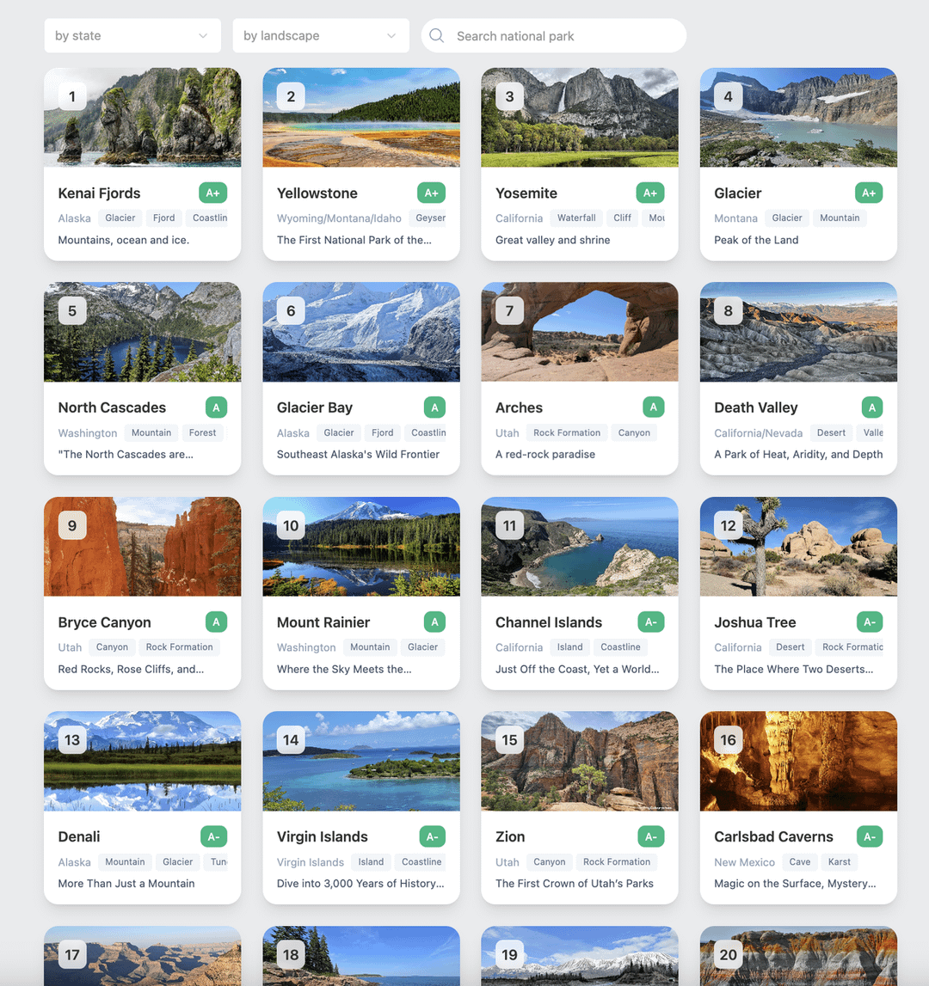Viewport: 929px width, 986px height.
Task: Open the "by state" dropdown
Action: (x=132, y=36)
